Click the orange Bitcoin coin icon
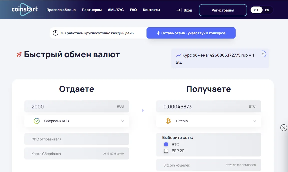The image size is (288, 172). click(x=168, y=121)
